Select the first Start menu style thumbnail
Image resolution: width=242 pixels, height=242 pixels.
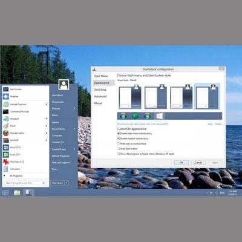(130, 97)
